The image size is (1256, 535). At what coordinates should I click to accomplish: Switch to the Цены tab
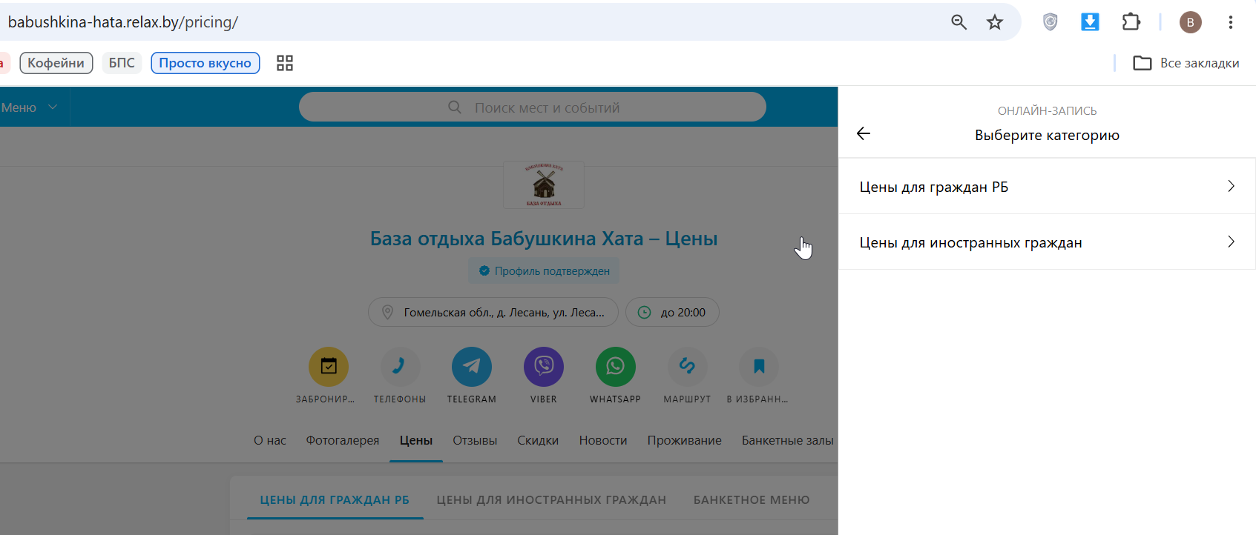(416, 440)
